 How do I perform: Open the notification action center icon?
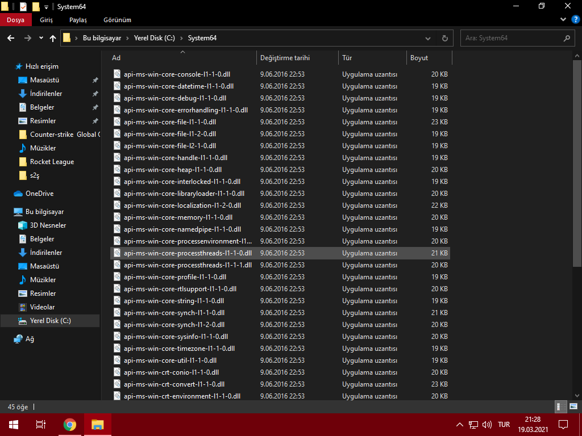click(563, 425)
